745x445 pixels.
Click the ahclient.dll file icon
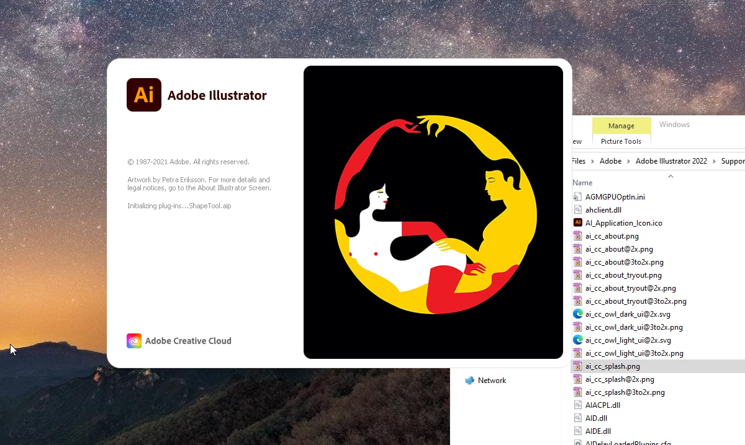pos(577,210)
